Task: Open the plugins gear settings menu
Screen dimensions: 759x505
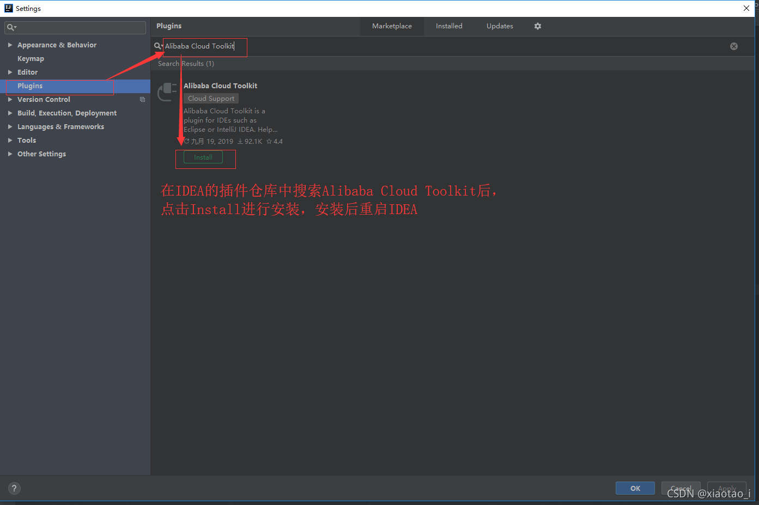Action: (x=538, y=26)
